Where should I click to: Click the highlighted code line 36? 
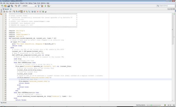click(90, 79)
